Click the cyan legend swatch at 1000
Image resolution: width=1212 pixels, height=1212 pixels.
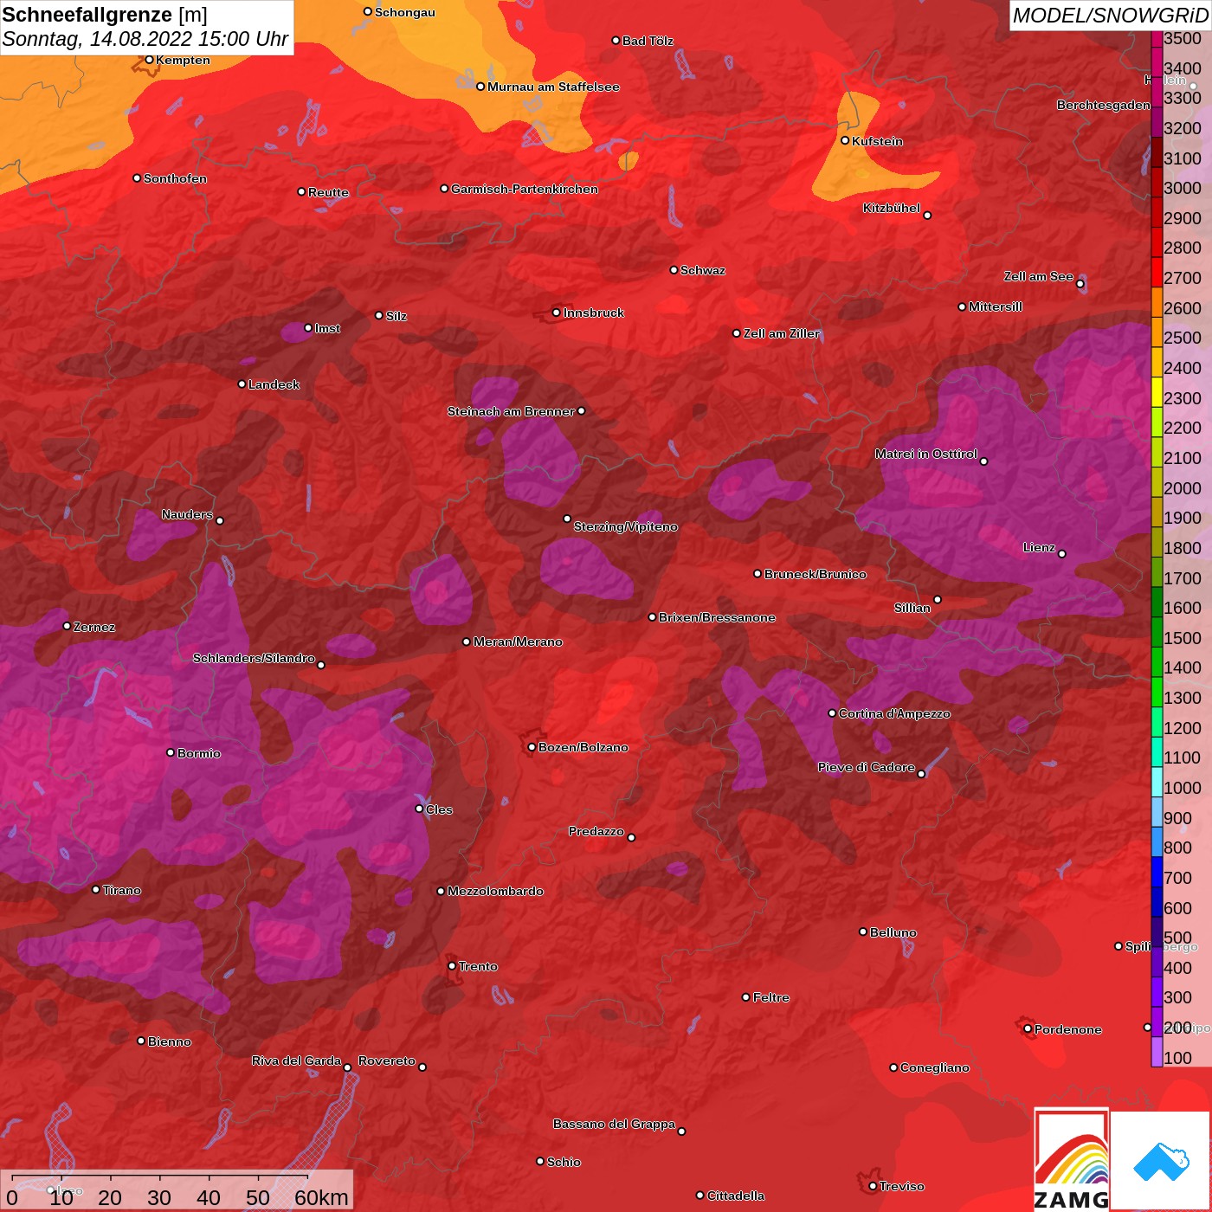click(x=1157, y=782)
